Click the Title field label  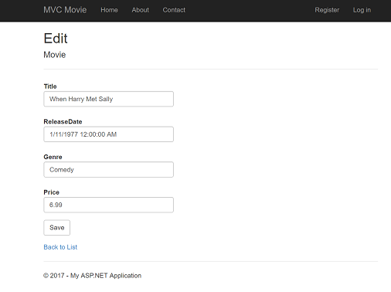click(50, 87)
